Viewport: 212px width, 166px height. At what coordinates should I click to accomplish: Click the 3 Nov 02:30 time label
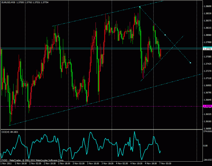79,164
